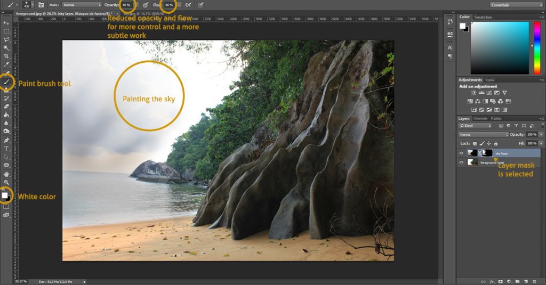This screenshot has width=546, height=285.
Task: Open Essentials workspace dropdown
Action: [x=516, y=5]
